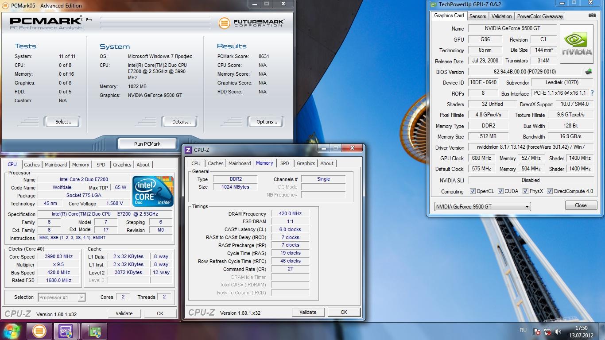
Task: Click the GPU Clock 600 MHz value
Action: (481, 158)
